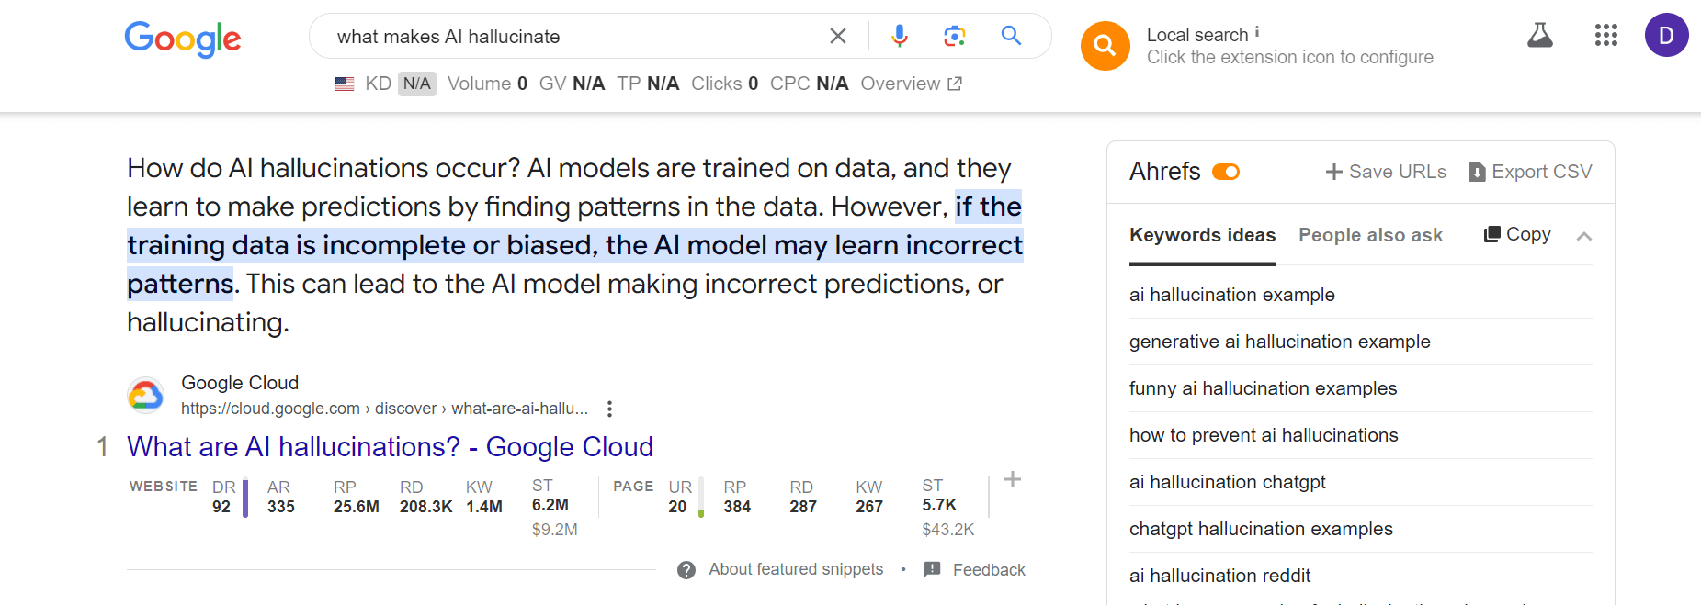The height and width of the screenshot is (605, 1701).
Task: Click the website DR value 92
Action: (x=221, y=507)
